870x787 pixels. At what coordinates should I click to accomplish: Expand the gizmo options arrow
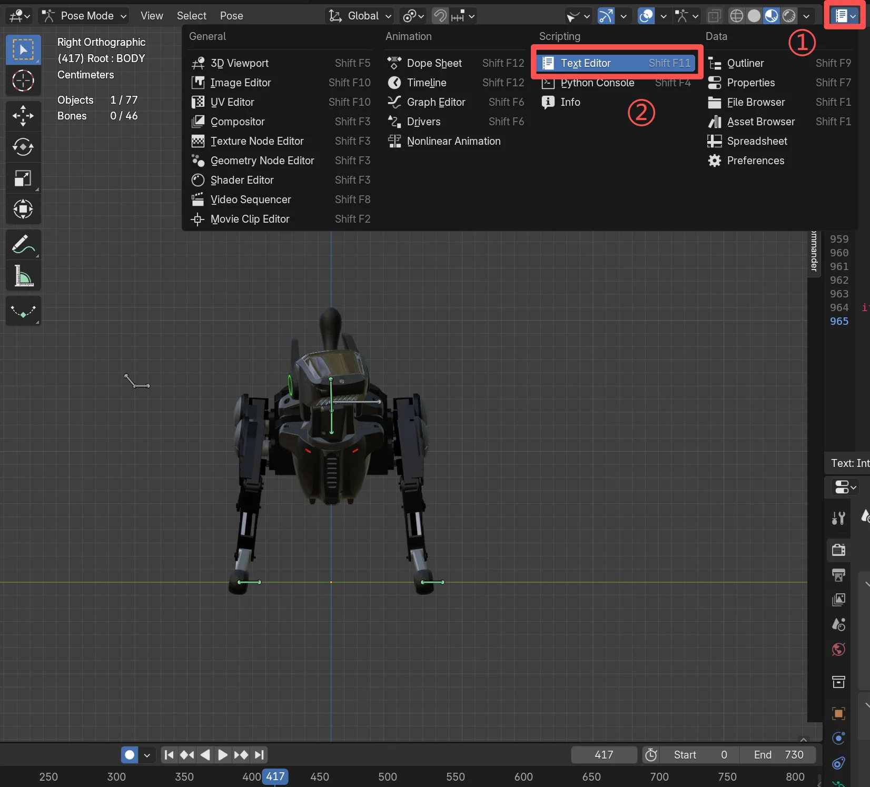624,16
